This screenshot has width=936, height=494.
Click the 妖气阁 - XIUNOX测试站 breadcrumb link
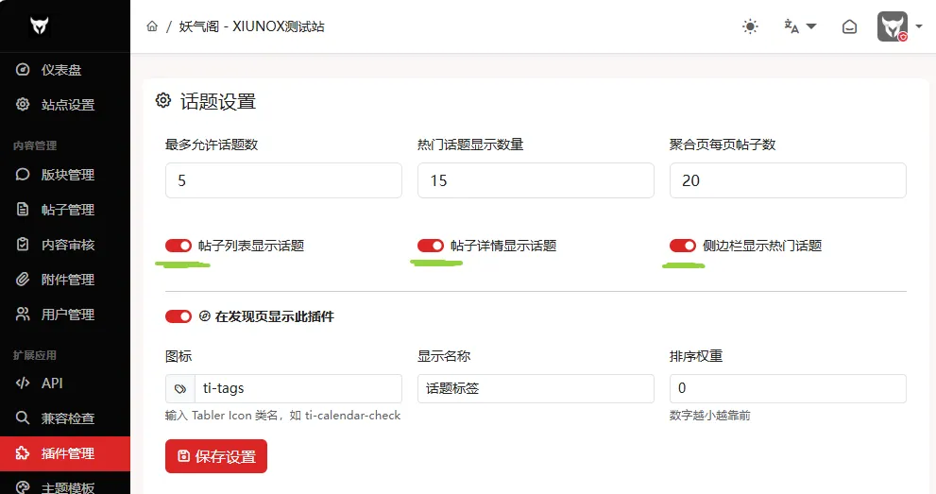(251, 26)
